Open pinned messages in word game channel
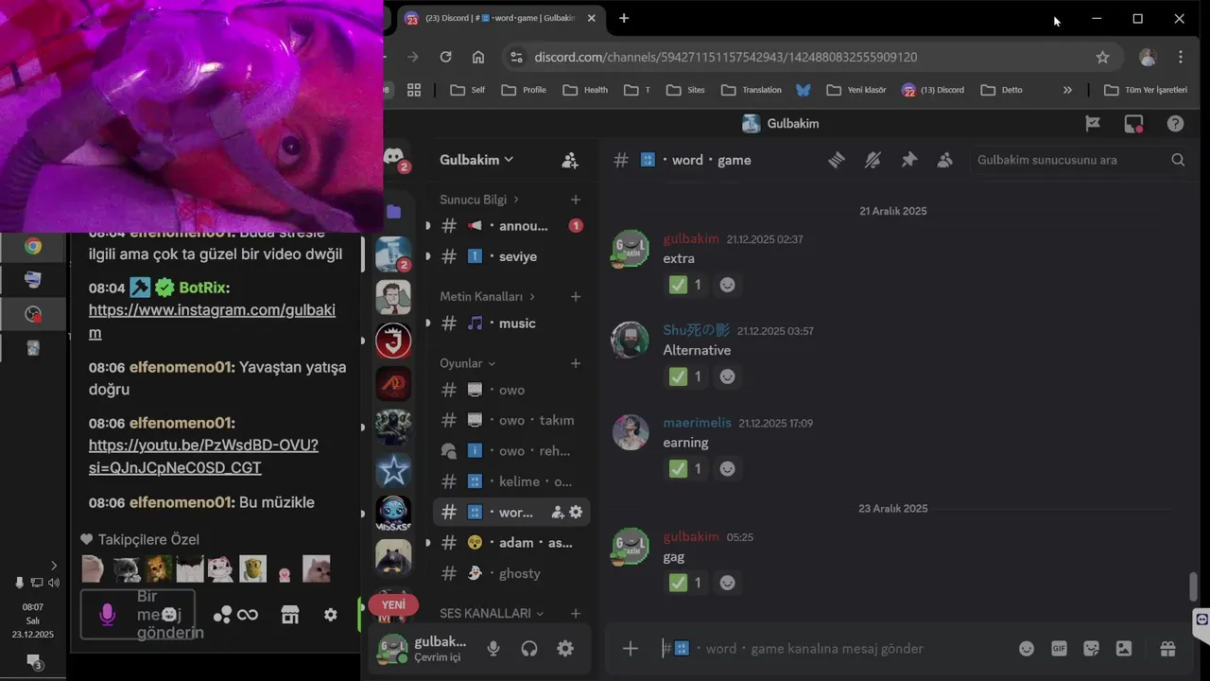Viewport: 1210px width, 681px height. tap(908, 160)
